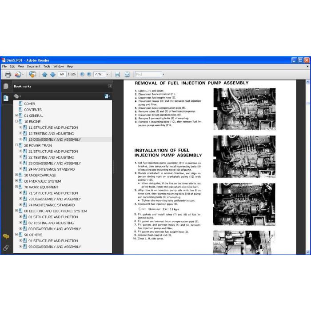This screenshot has height=311, width=311.
Task: Click the document scrollbar up arrow
Action: pos(308,82)
